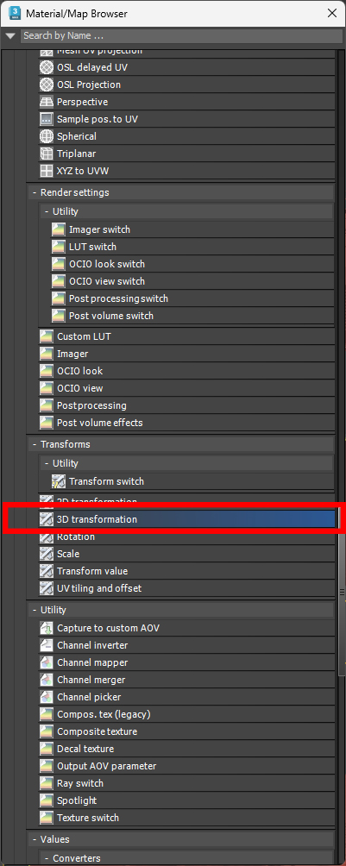The image size is (346, 866).
Task: Collapse the Render settings group
Action: 180,192
